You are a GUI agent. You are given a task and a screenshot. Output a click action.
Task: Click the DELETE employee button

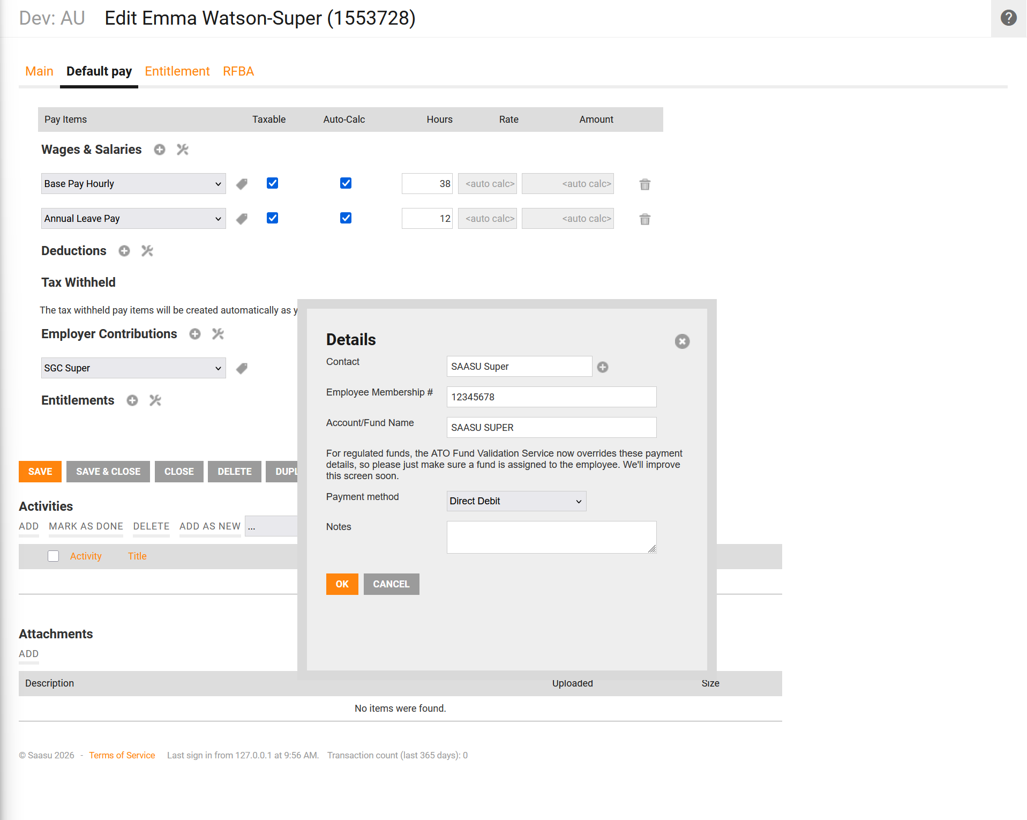235,472
